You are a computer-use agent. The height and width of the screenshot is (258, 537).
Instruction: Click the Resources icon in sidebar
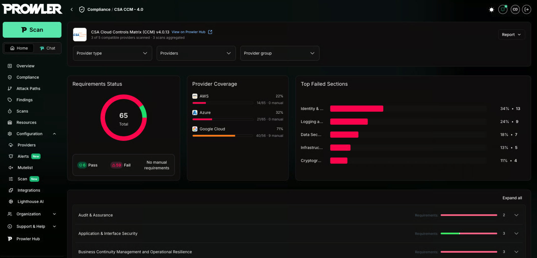click(10, 122)
